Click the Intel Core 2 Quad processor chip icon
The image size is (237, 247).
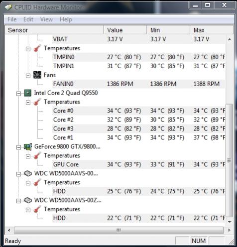[x=28, y=93]
